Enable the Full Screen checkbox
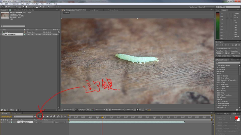 click(x=232, y=56)
